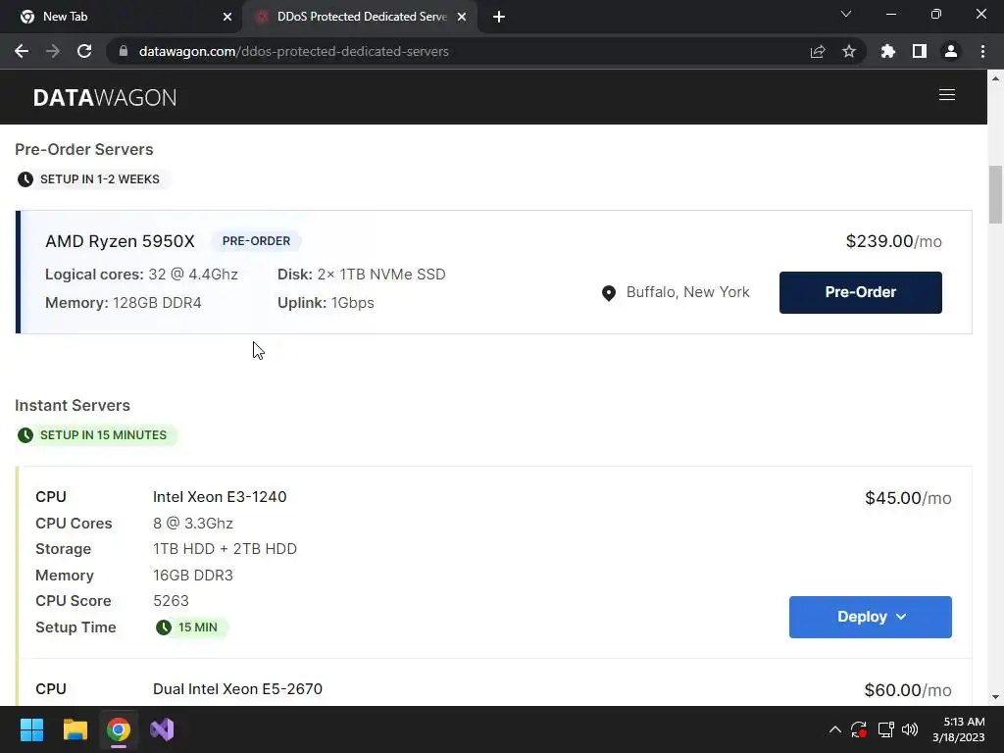Viewport: 1004px width, 753px height.
Task: Click the $239.00/mo price
Action: tap(894, 241)
